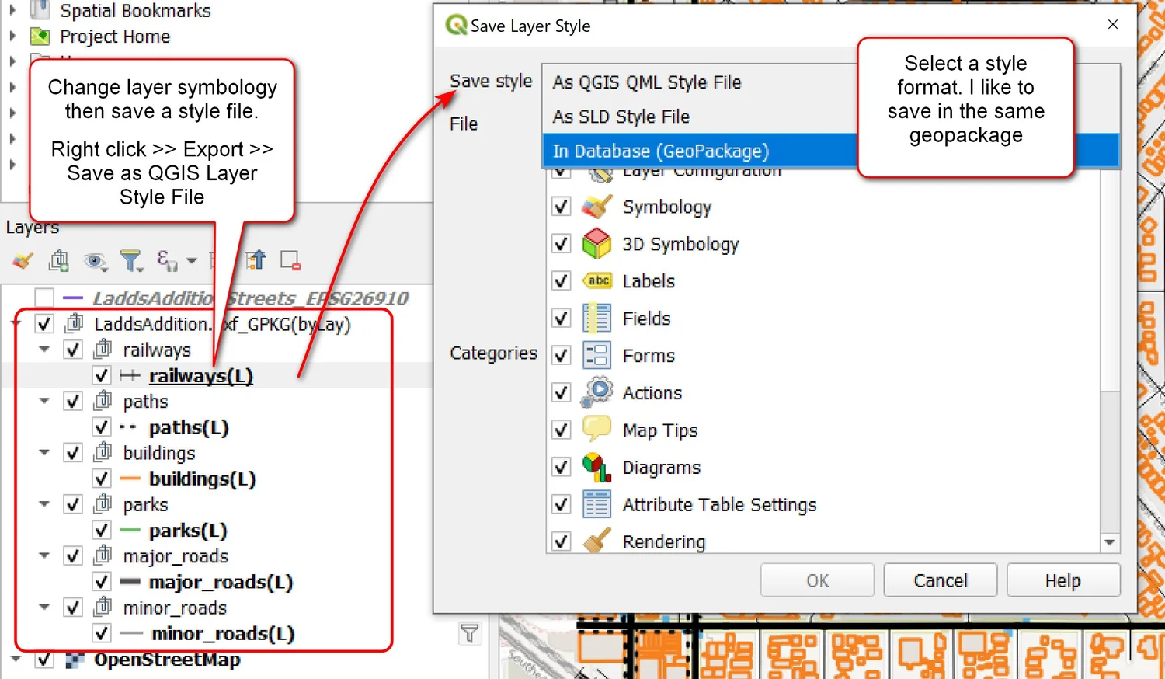Viewport: 1165px width, 679px height.
Task: Add a new layer group
Action: 58,260
